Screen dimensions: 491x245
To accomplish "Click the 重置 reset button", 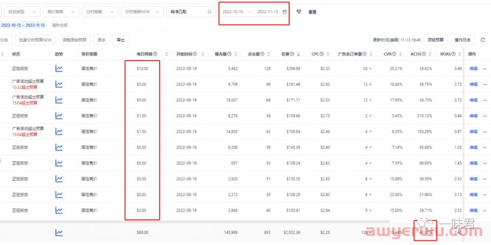I will pyautogui.click(x=312, y=12).
